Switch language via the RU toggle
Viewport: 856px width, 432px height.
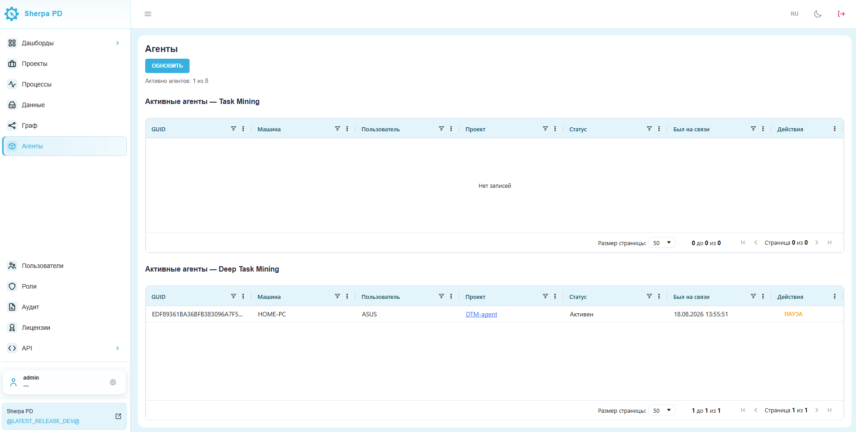[x=795, y=14]
